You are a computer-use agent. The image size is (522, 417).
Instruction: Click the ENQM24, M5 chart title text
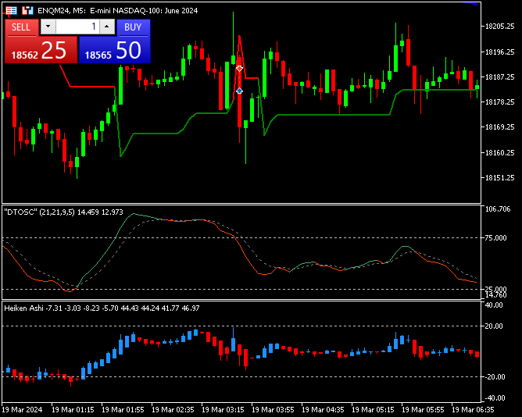tap(117, 11)
